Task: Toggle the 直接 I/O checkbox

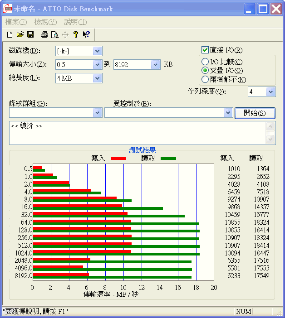Action: (x=205, y=50)
